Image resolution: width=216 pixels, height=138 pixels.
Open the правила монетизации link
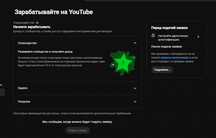tap(174, 57)
